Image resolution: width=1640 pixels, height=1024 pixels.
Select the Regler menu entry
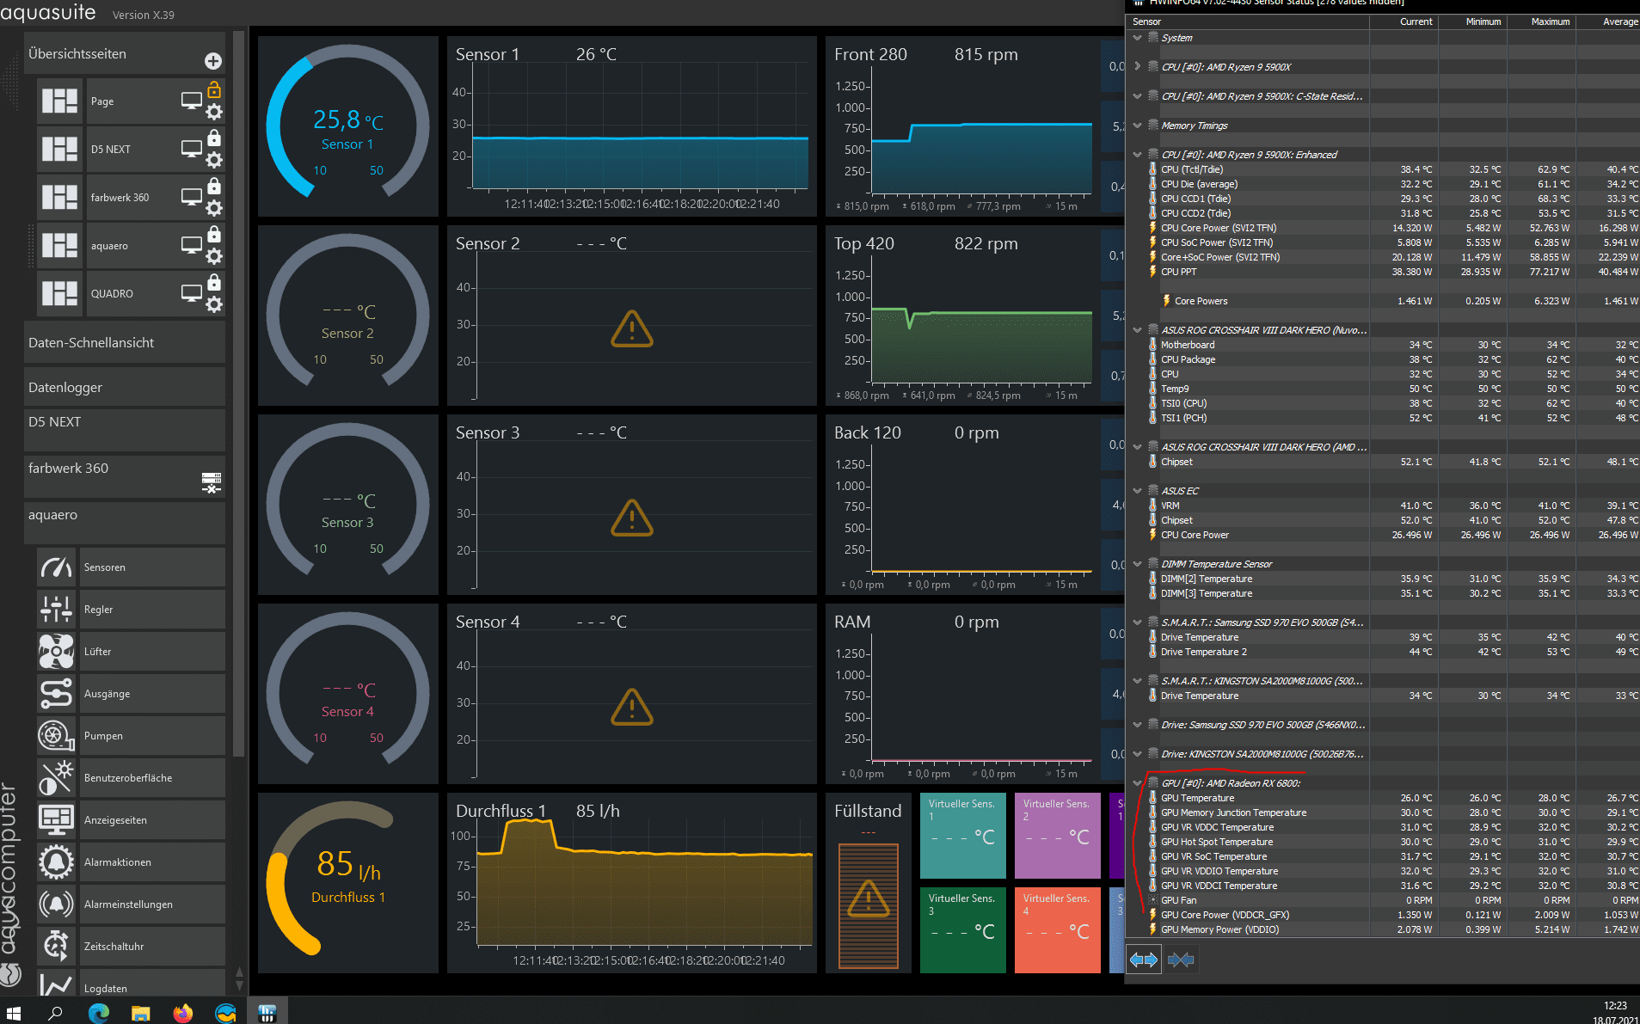152,610
